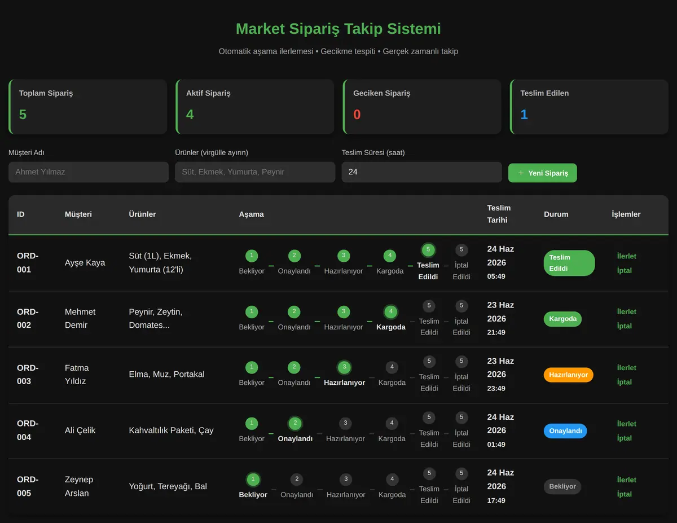Click the step 1 Bekliyor circle in ORD-004

pyautogui.click(x=252, y=423)
